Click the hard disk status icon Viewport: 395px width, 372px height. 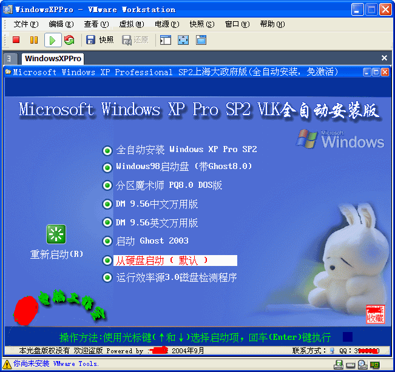351,365
